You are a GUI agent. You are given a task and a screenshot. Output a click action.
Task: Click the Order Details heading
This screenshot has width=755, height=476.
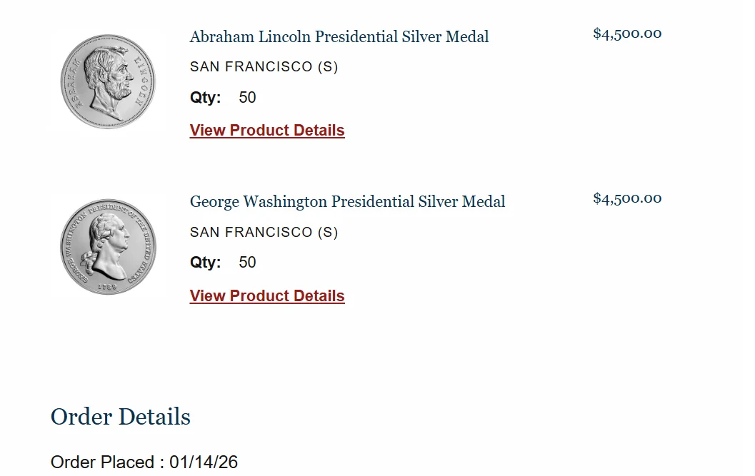(x=121, y=417)
